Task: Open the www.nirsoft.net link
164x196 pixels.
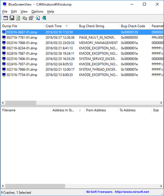Action: [132, 192]
